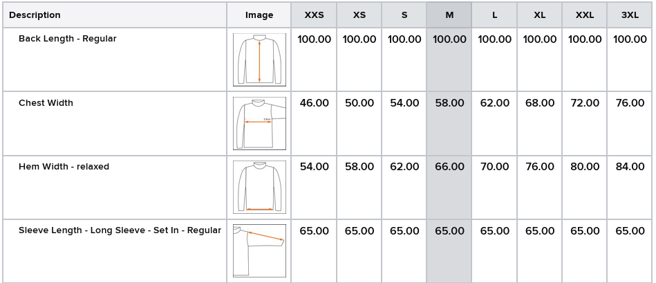
Task: Edit the Hem Width XS value 58.00
Action: point(359,167)
